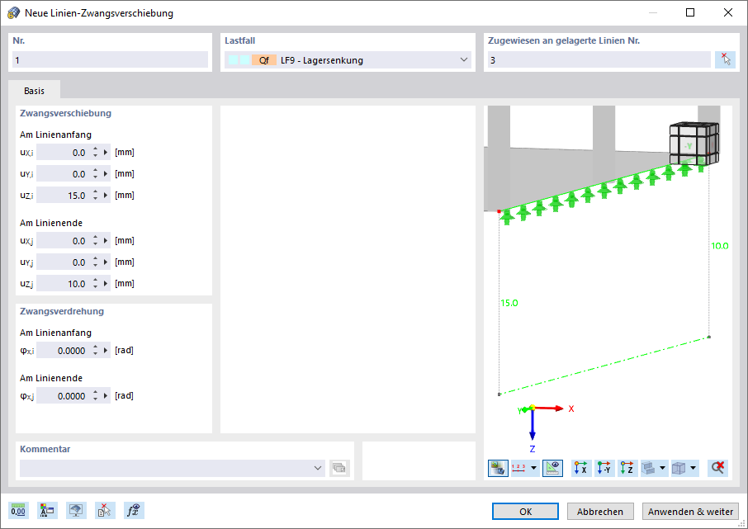Click the uY,i value field
The height and width of the screenshot is (529, 748).
[x=64, y=173]
